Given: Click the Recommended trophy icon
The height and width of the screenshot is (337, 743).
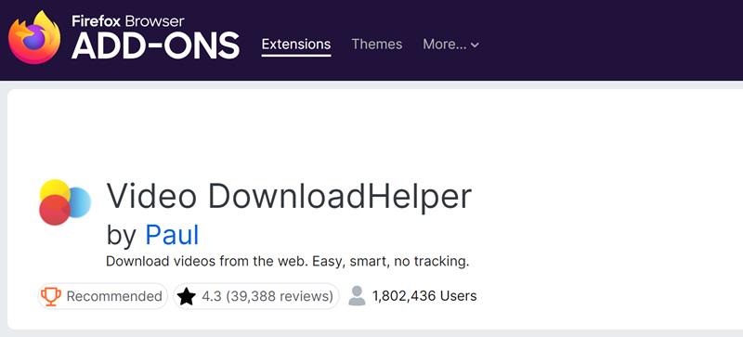Looking at the screenshot, I should [51, 296].
